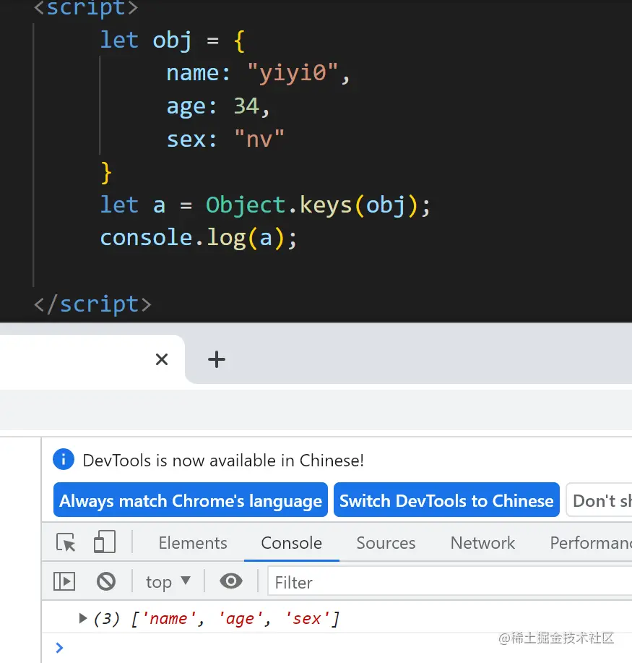Open the top context dropdown

pos(168,582)
